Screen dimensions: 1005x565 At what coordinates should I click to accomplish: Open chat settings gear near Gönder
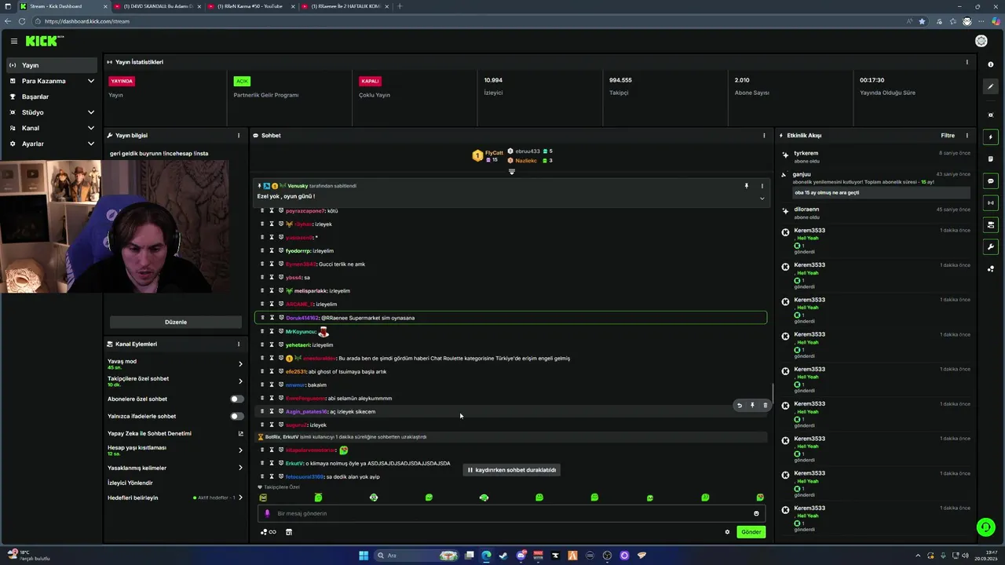pos(727,532)
